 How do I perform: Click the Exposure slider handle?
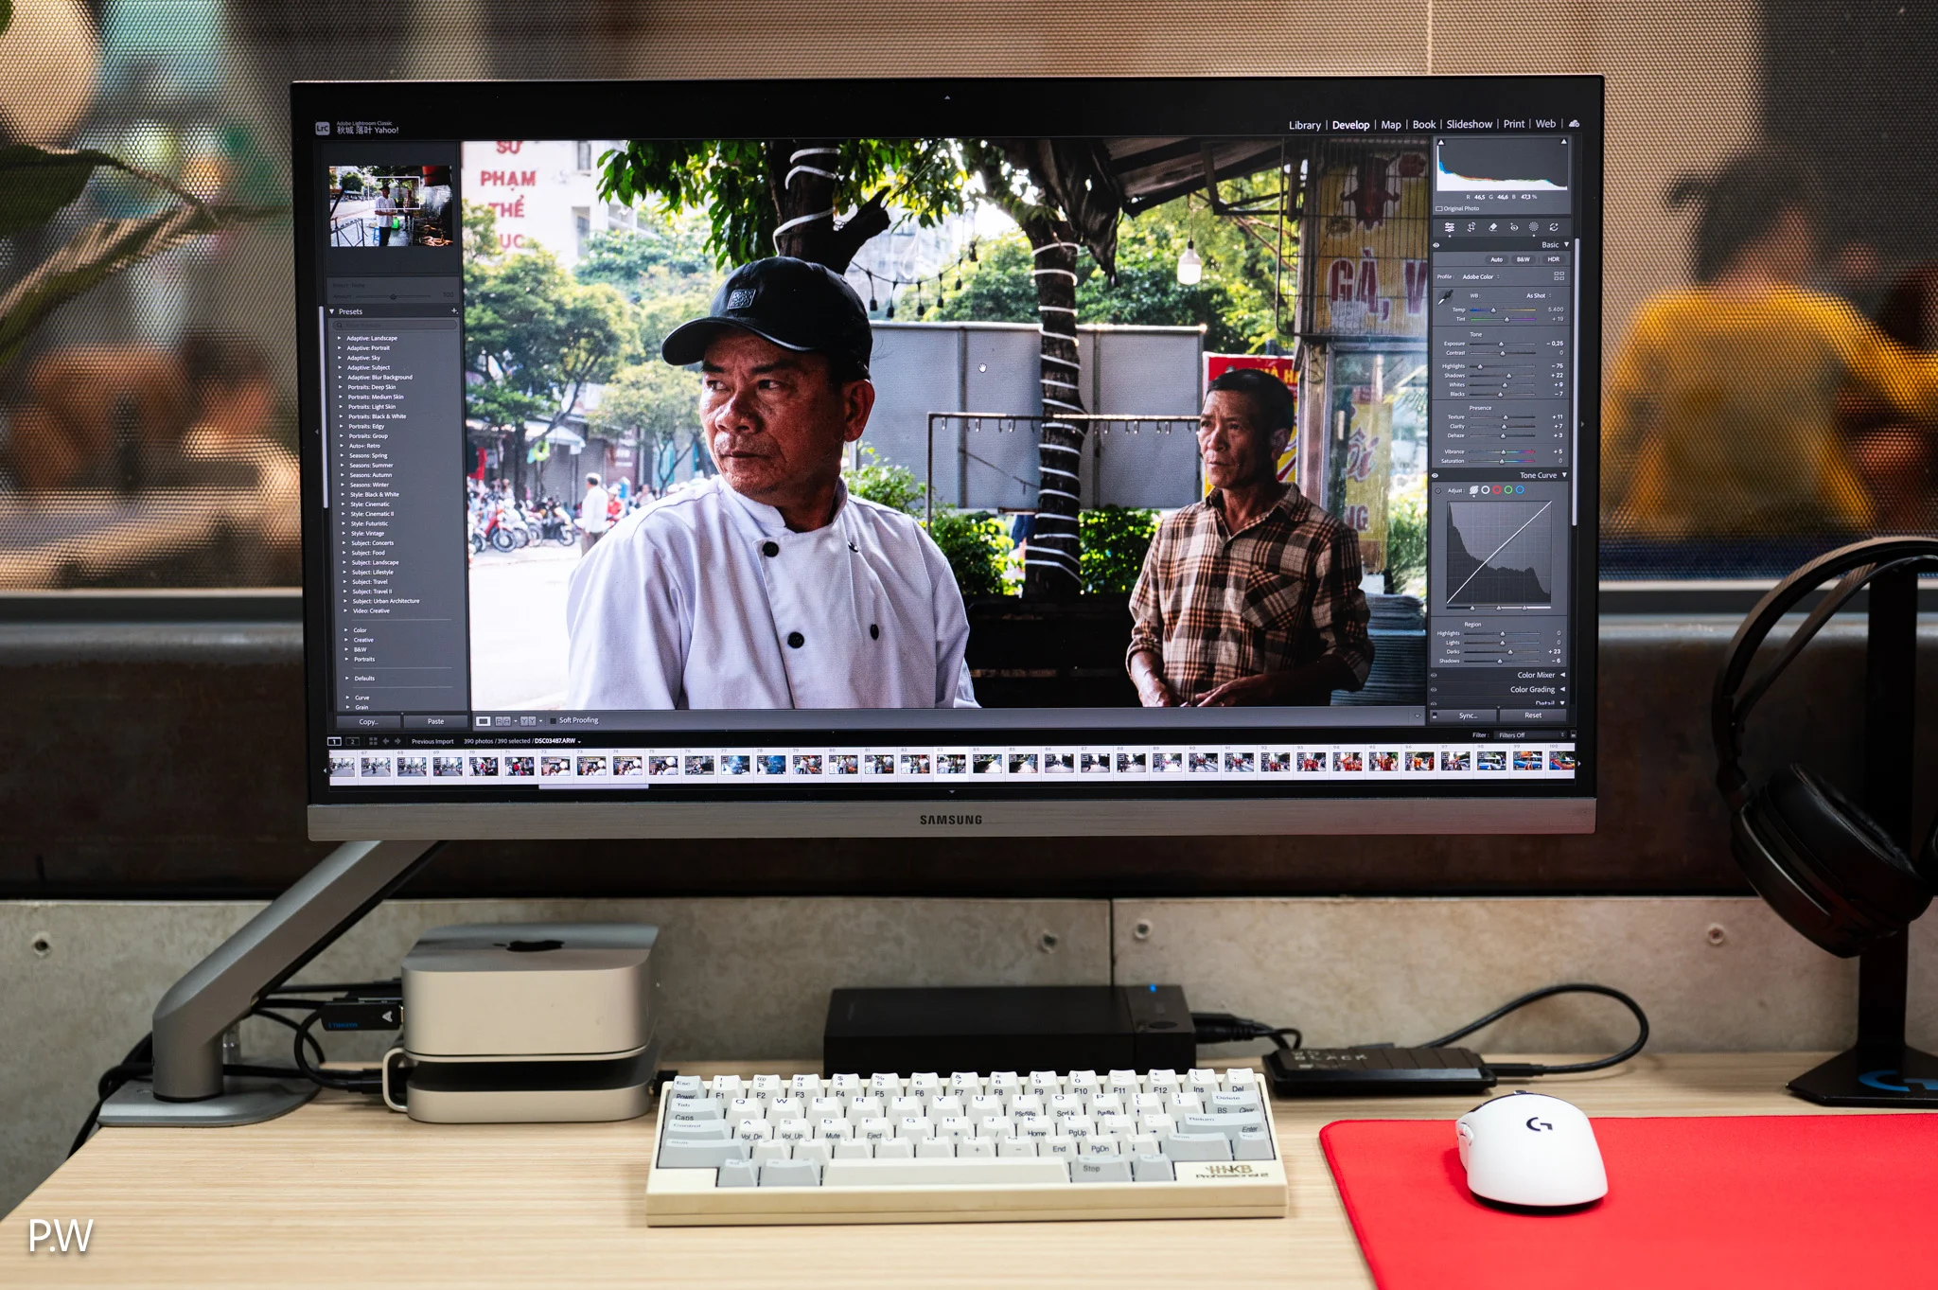(x=1500, y=344)
